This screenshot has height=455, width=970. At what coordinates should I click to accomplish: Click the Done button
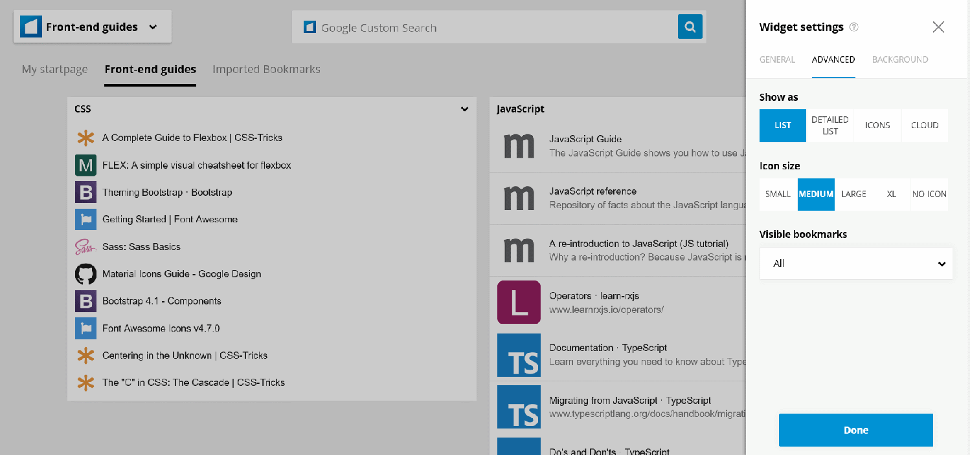coord(855,430)
